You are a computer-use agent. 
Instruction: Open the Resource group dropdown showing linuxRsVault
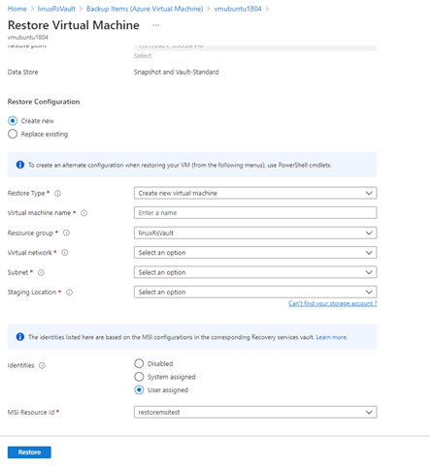click(255, 232)
